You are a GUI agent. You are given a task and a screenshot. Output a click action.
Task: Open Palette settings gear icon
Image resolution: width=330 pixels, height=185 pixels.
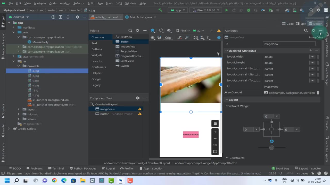click(138, 31)
